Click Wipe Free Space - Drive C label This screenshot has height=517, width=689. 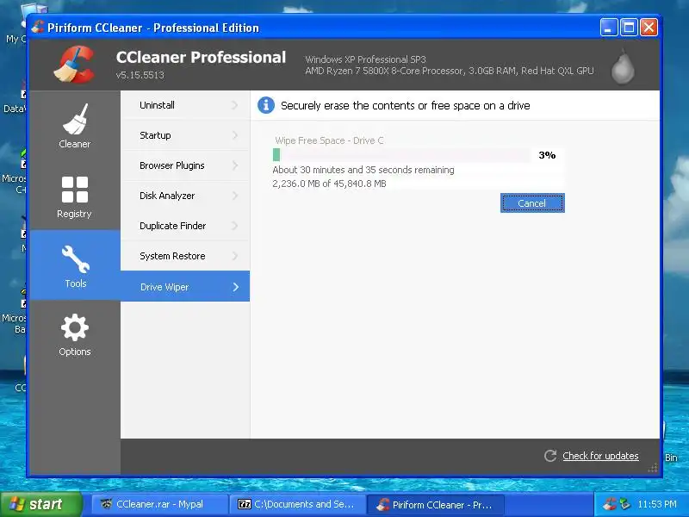tap(329, 140)
